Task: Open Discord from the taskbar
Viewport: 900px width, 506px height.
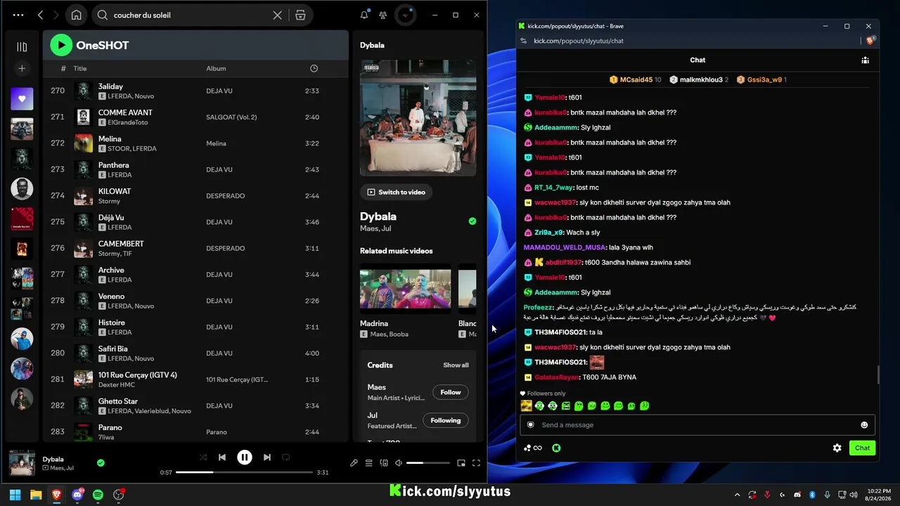Action: tap(77, 495)
